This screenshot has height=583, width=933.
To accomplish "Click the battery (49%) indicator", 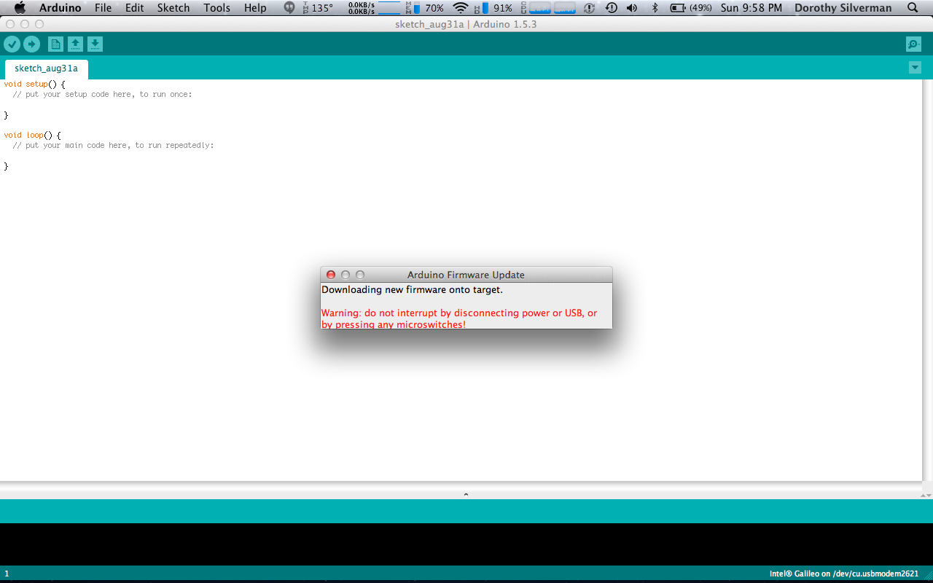I will tap(691, 8).
